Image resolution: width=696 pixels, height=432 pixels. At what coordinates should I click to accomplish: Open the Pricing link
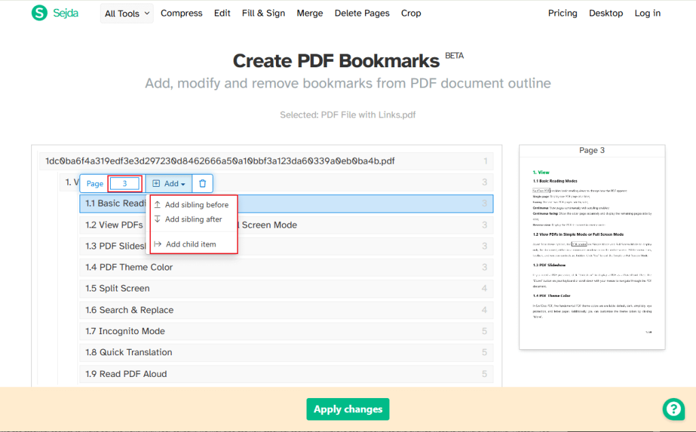[562, 13]
